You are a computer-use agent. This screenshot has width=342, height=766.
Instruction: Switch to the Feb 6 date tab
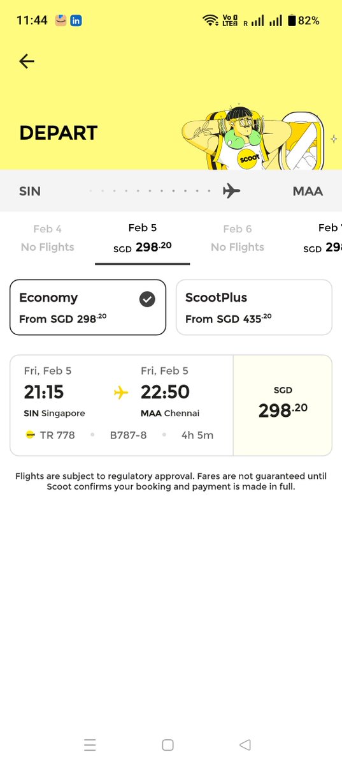pyautogui.click(x=238, y=237)
